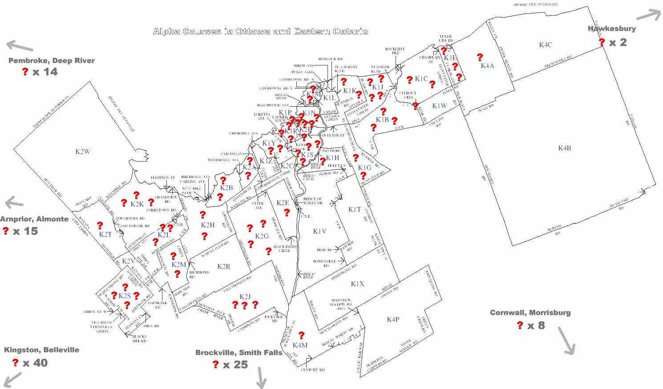
Task: Select the K1G postal code label
Action: pyautogui.click(x=365, y=167)
